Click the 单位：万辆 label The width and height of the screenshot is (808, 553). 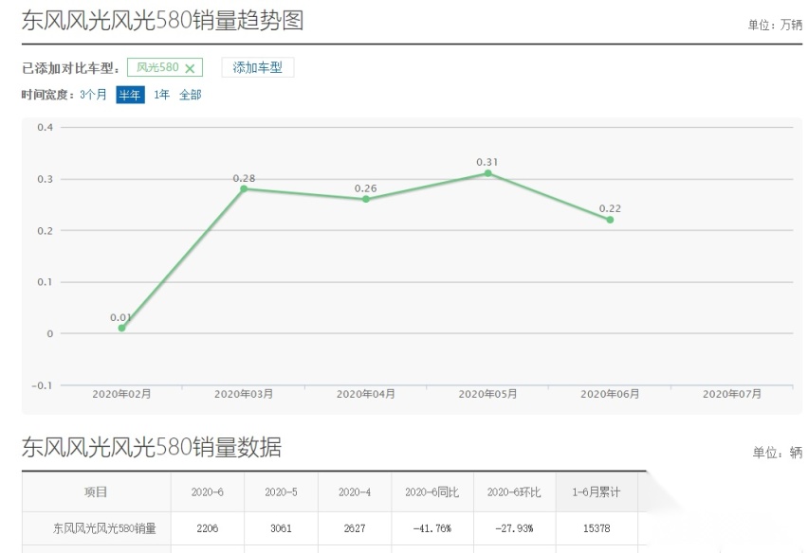[x=775, y=25]
